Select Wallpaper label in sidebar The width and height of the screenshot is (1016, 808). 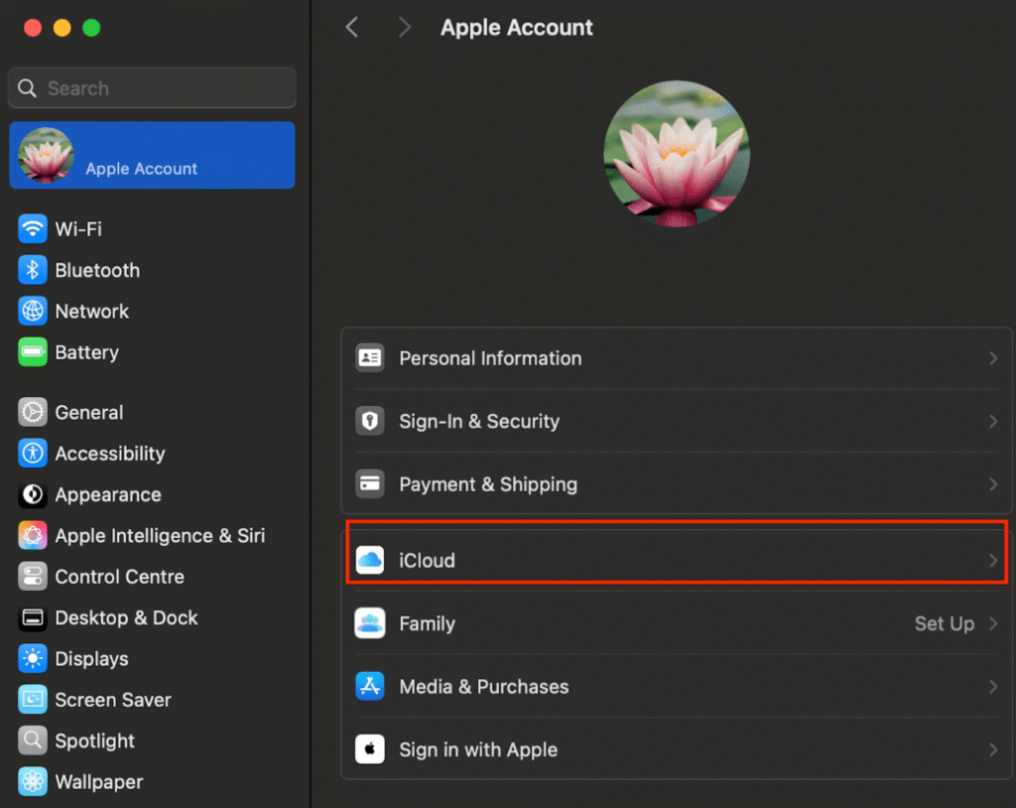(99, 782)
